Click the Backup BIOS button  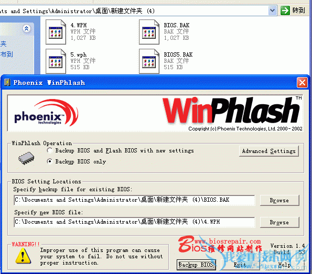(x=196, y=265)
